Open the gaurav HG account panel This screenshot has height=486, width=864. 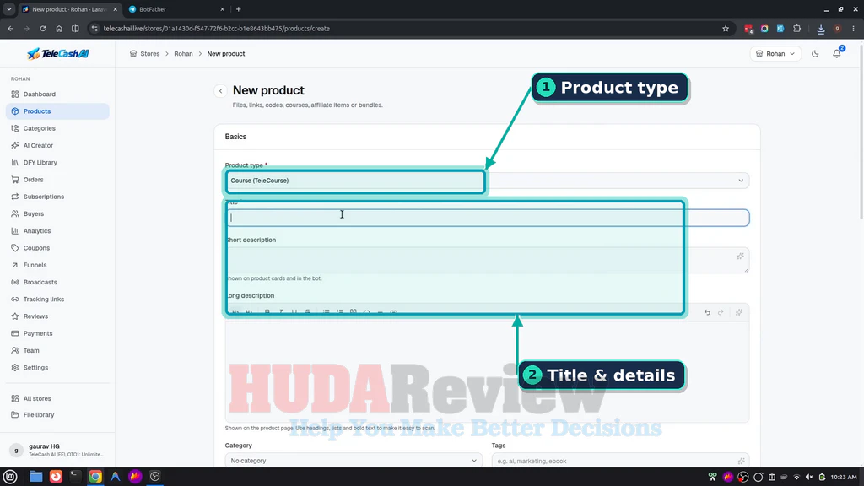(57, 451)
